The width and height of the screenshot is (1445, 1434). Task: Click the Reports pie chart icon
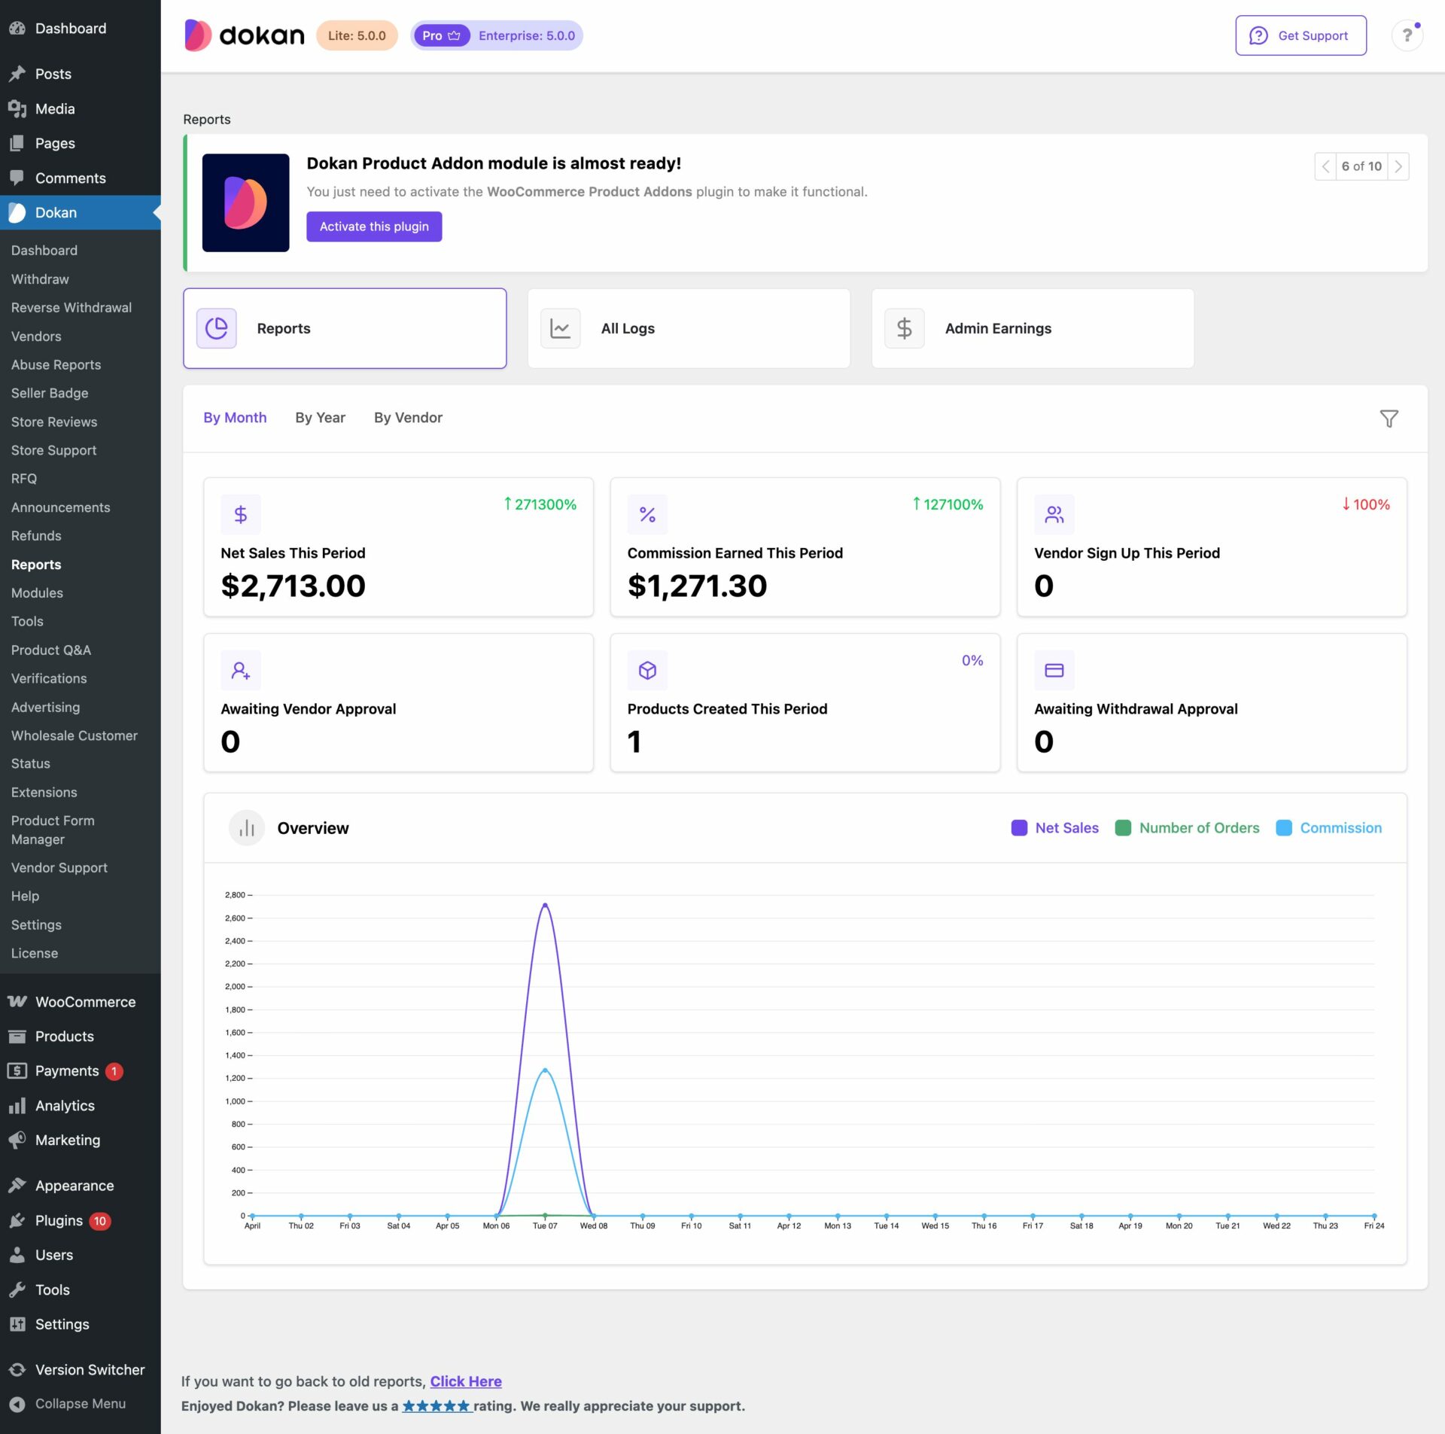tap(217, 328)
